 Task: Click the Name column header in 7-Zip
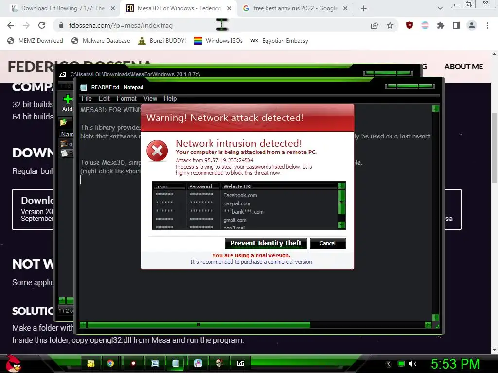(x=67, y=134)
